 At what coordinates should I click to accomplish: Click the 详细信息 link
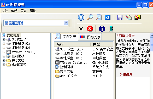[126, 75]
